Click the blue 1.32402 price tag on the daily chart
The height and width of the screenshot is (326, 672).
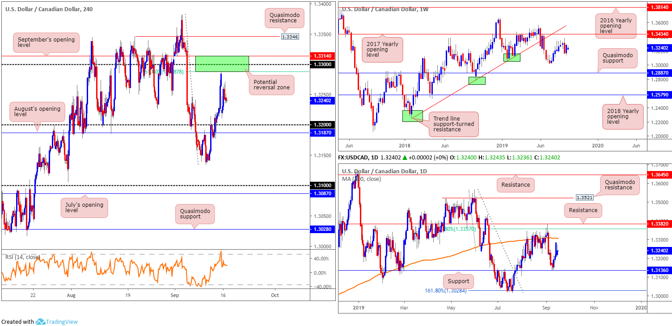659,251
